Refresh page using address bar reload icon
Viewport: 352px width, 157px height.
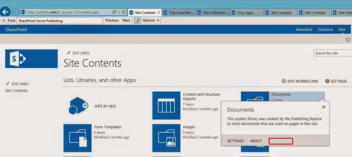(124, 12)
